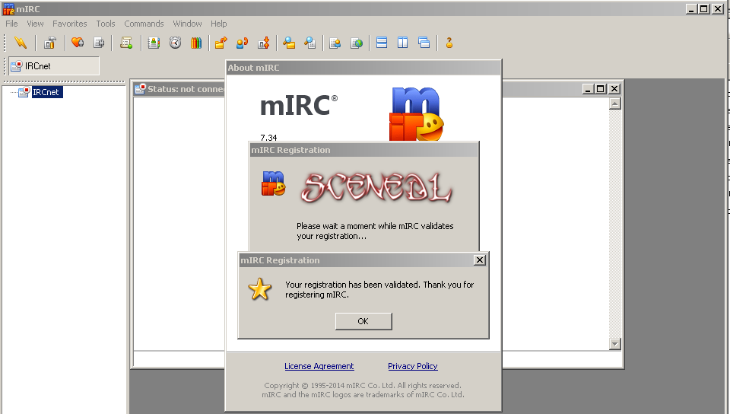
Task: Open the Privacy Policy link
Action: [x=412, y=366]
